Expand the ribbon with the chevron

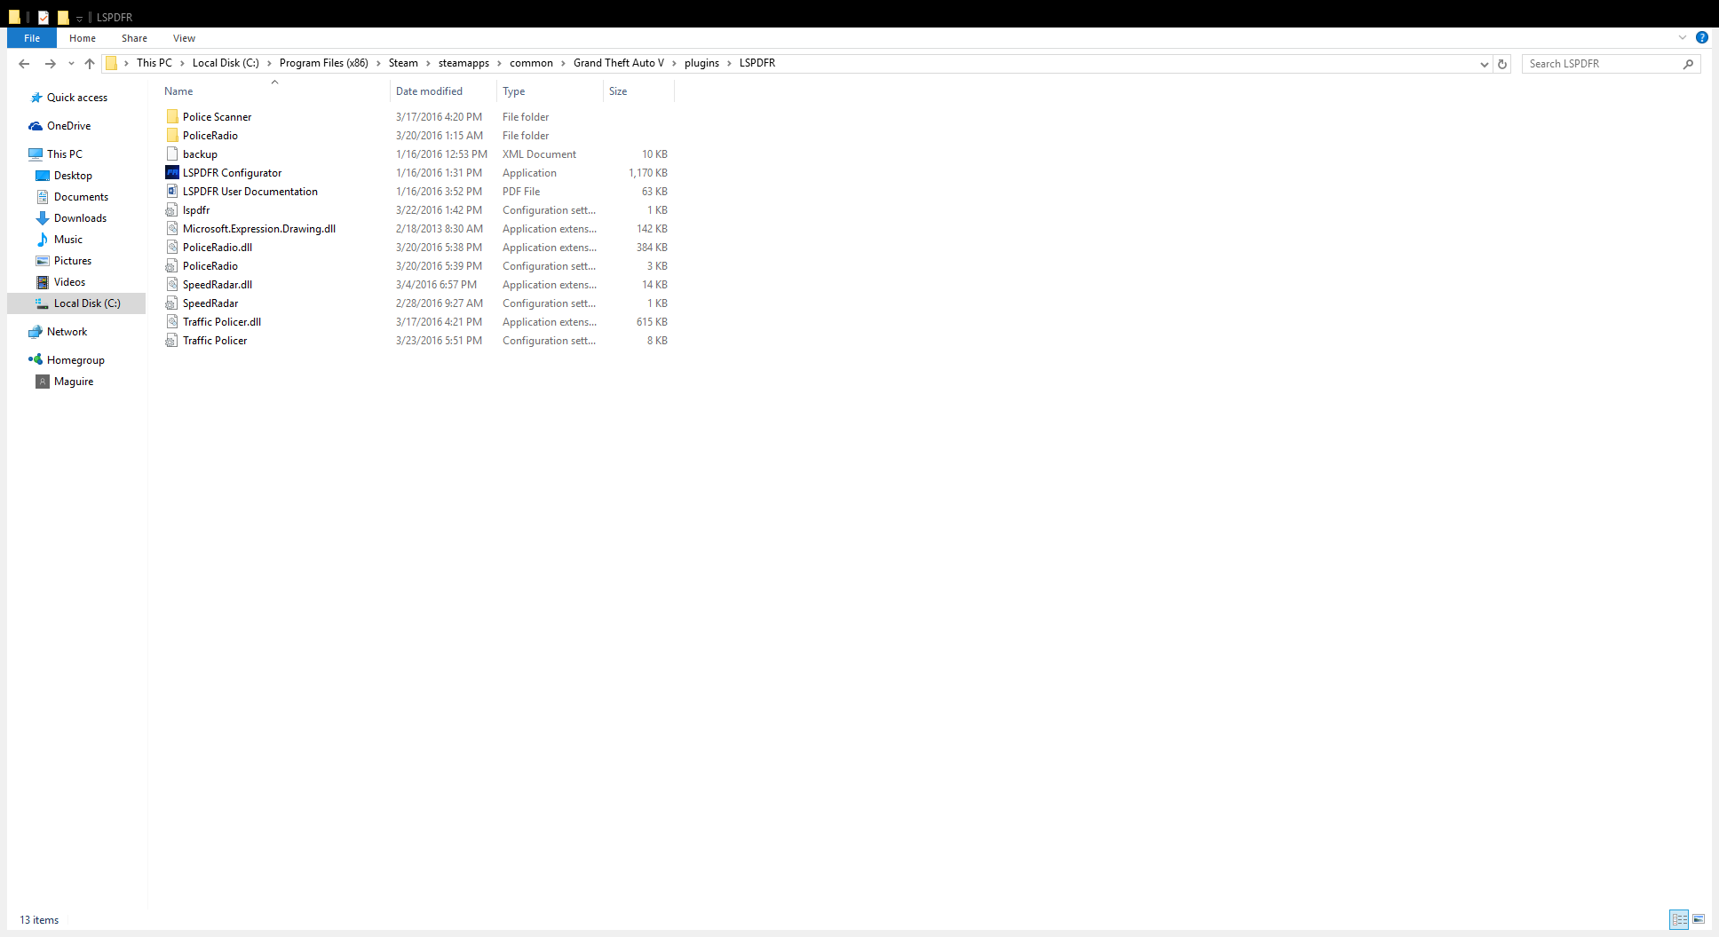(1682, 37)
